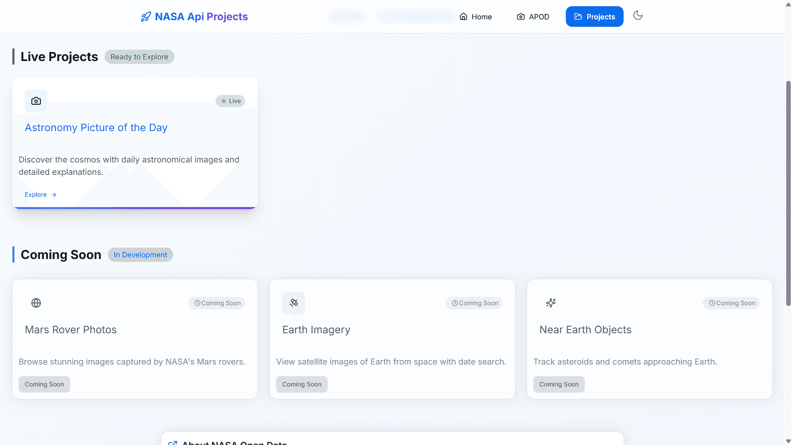Toggle dark mode with moon icon
Screen dimensions: 792x445
[x=638, y=15]
